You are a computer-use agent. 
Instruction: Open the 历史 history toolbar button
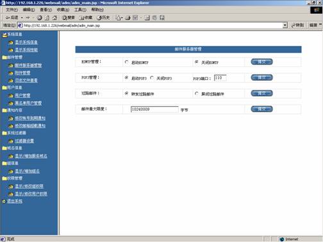[103, 18]
